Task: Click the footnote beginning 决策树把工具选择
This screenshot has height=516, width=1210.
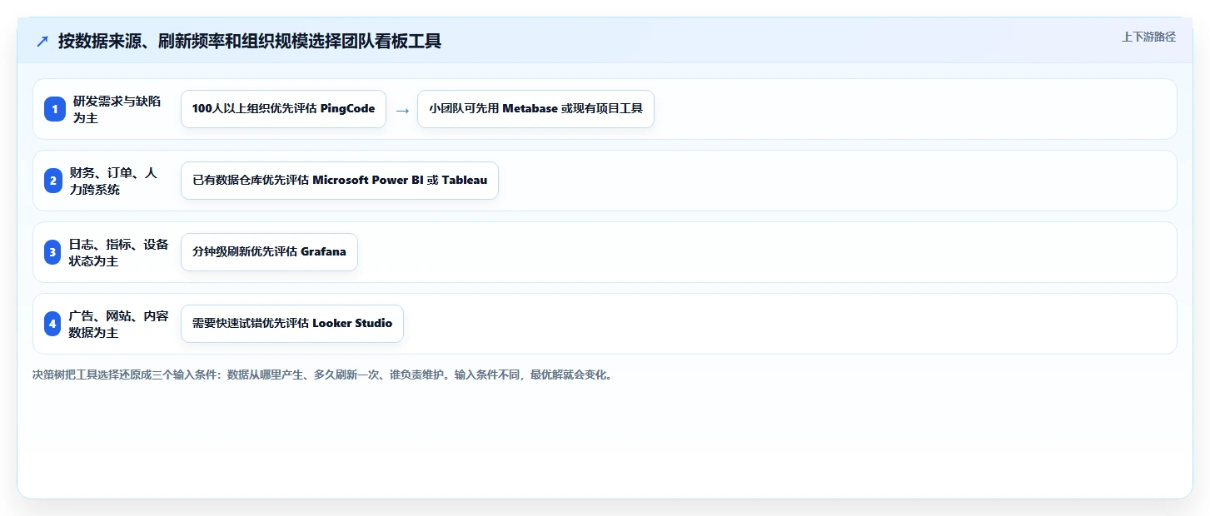Action: [x=322, y=375]
